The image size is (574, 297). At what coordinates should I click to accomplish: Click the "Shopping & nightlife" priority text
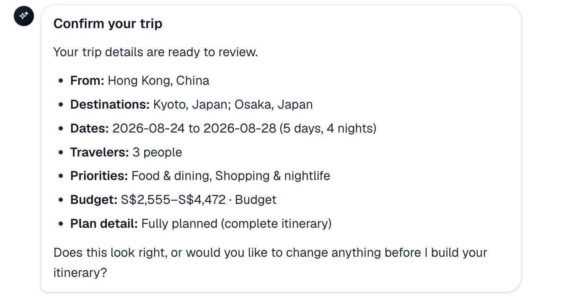click(273, 176)
